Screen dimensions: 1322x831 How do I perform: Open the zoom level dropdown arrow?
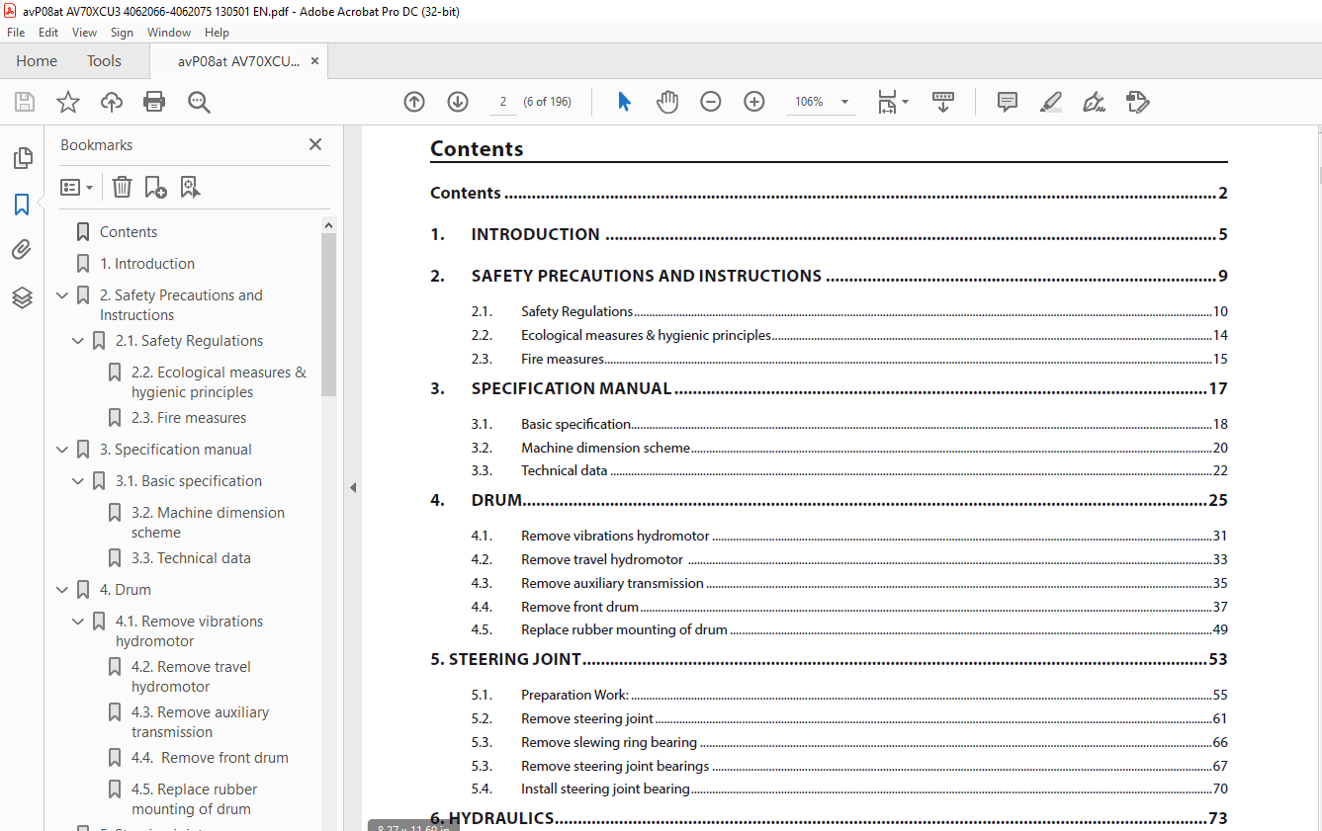[844, 102]
